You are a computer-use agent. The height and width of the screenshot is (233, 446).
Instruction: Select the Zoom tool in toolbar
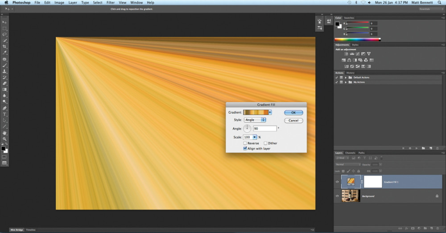[4, 139]
